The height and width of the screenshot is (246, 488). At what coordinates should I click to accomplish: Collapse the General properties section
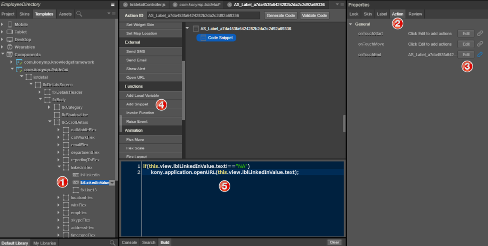pyautogui.click(x=351, y=24)
